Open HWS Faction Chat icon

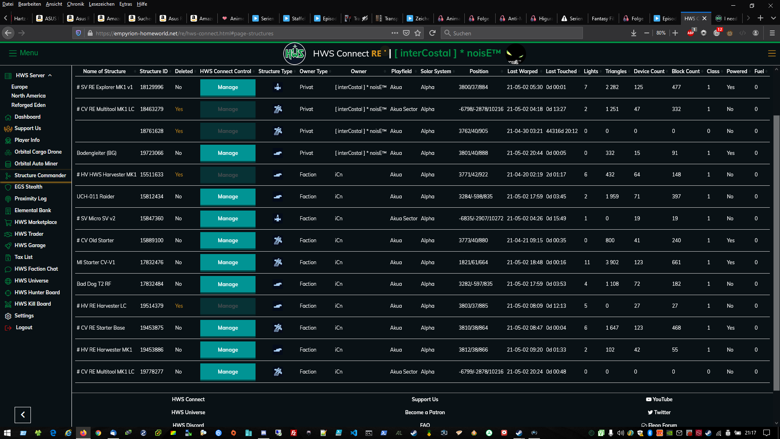8,269
